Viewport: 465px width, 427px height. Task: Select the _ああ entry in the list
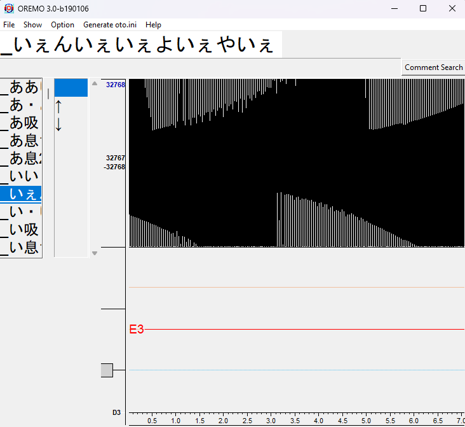(x=21, y=87)
